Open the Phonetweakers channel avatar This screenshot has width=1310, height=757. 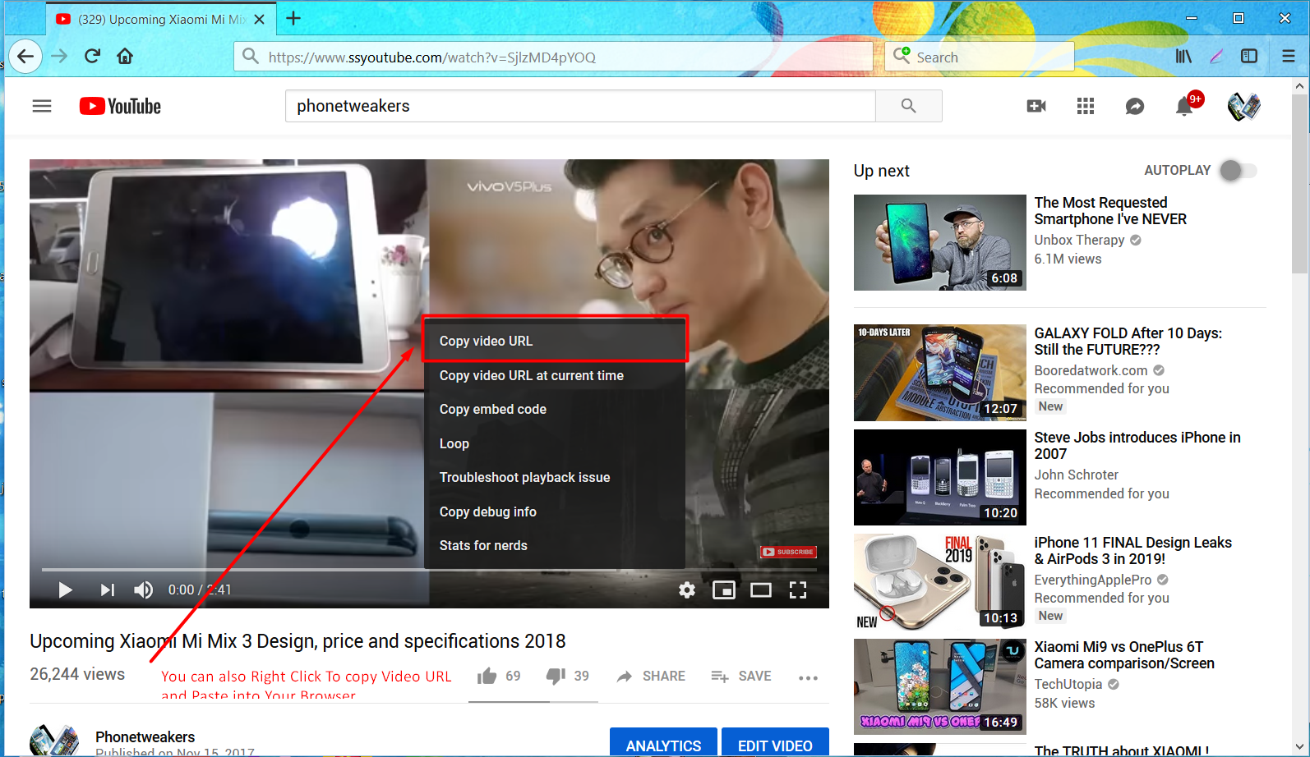pyautogui.click(x=54, y=741)
